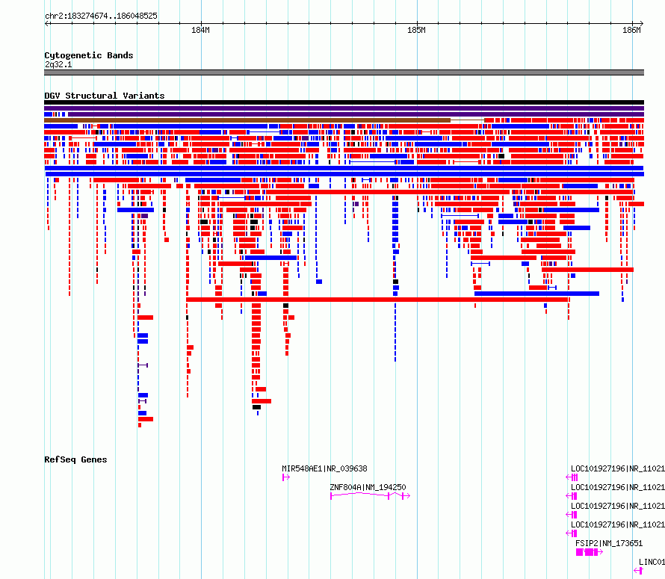Click the MIR548AE1 magenta gene glyph
Viewport: 665px width, 579px height.
pos(286,477)
